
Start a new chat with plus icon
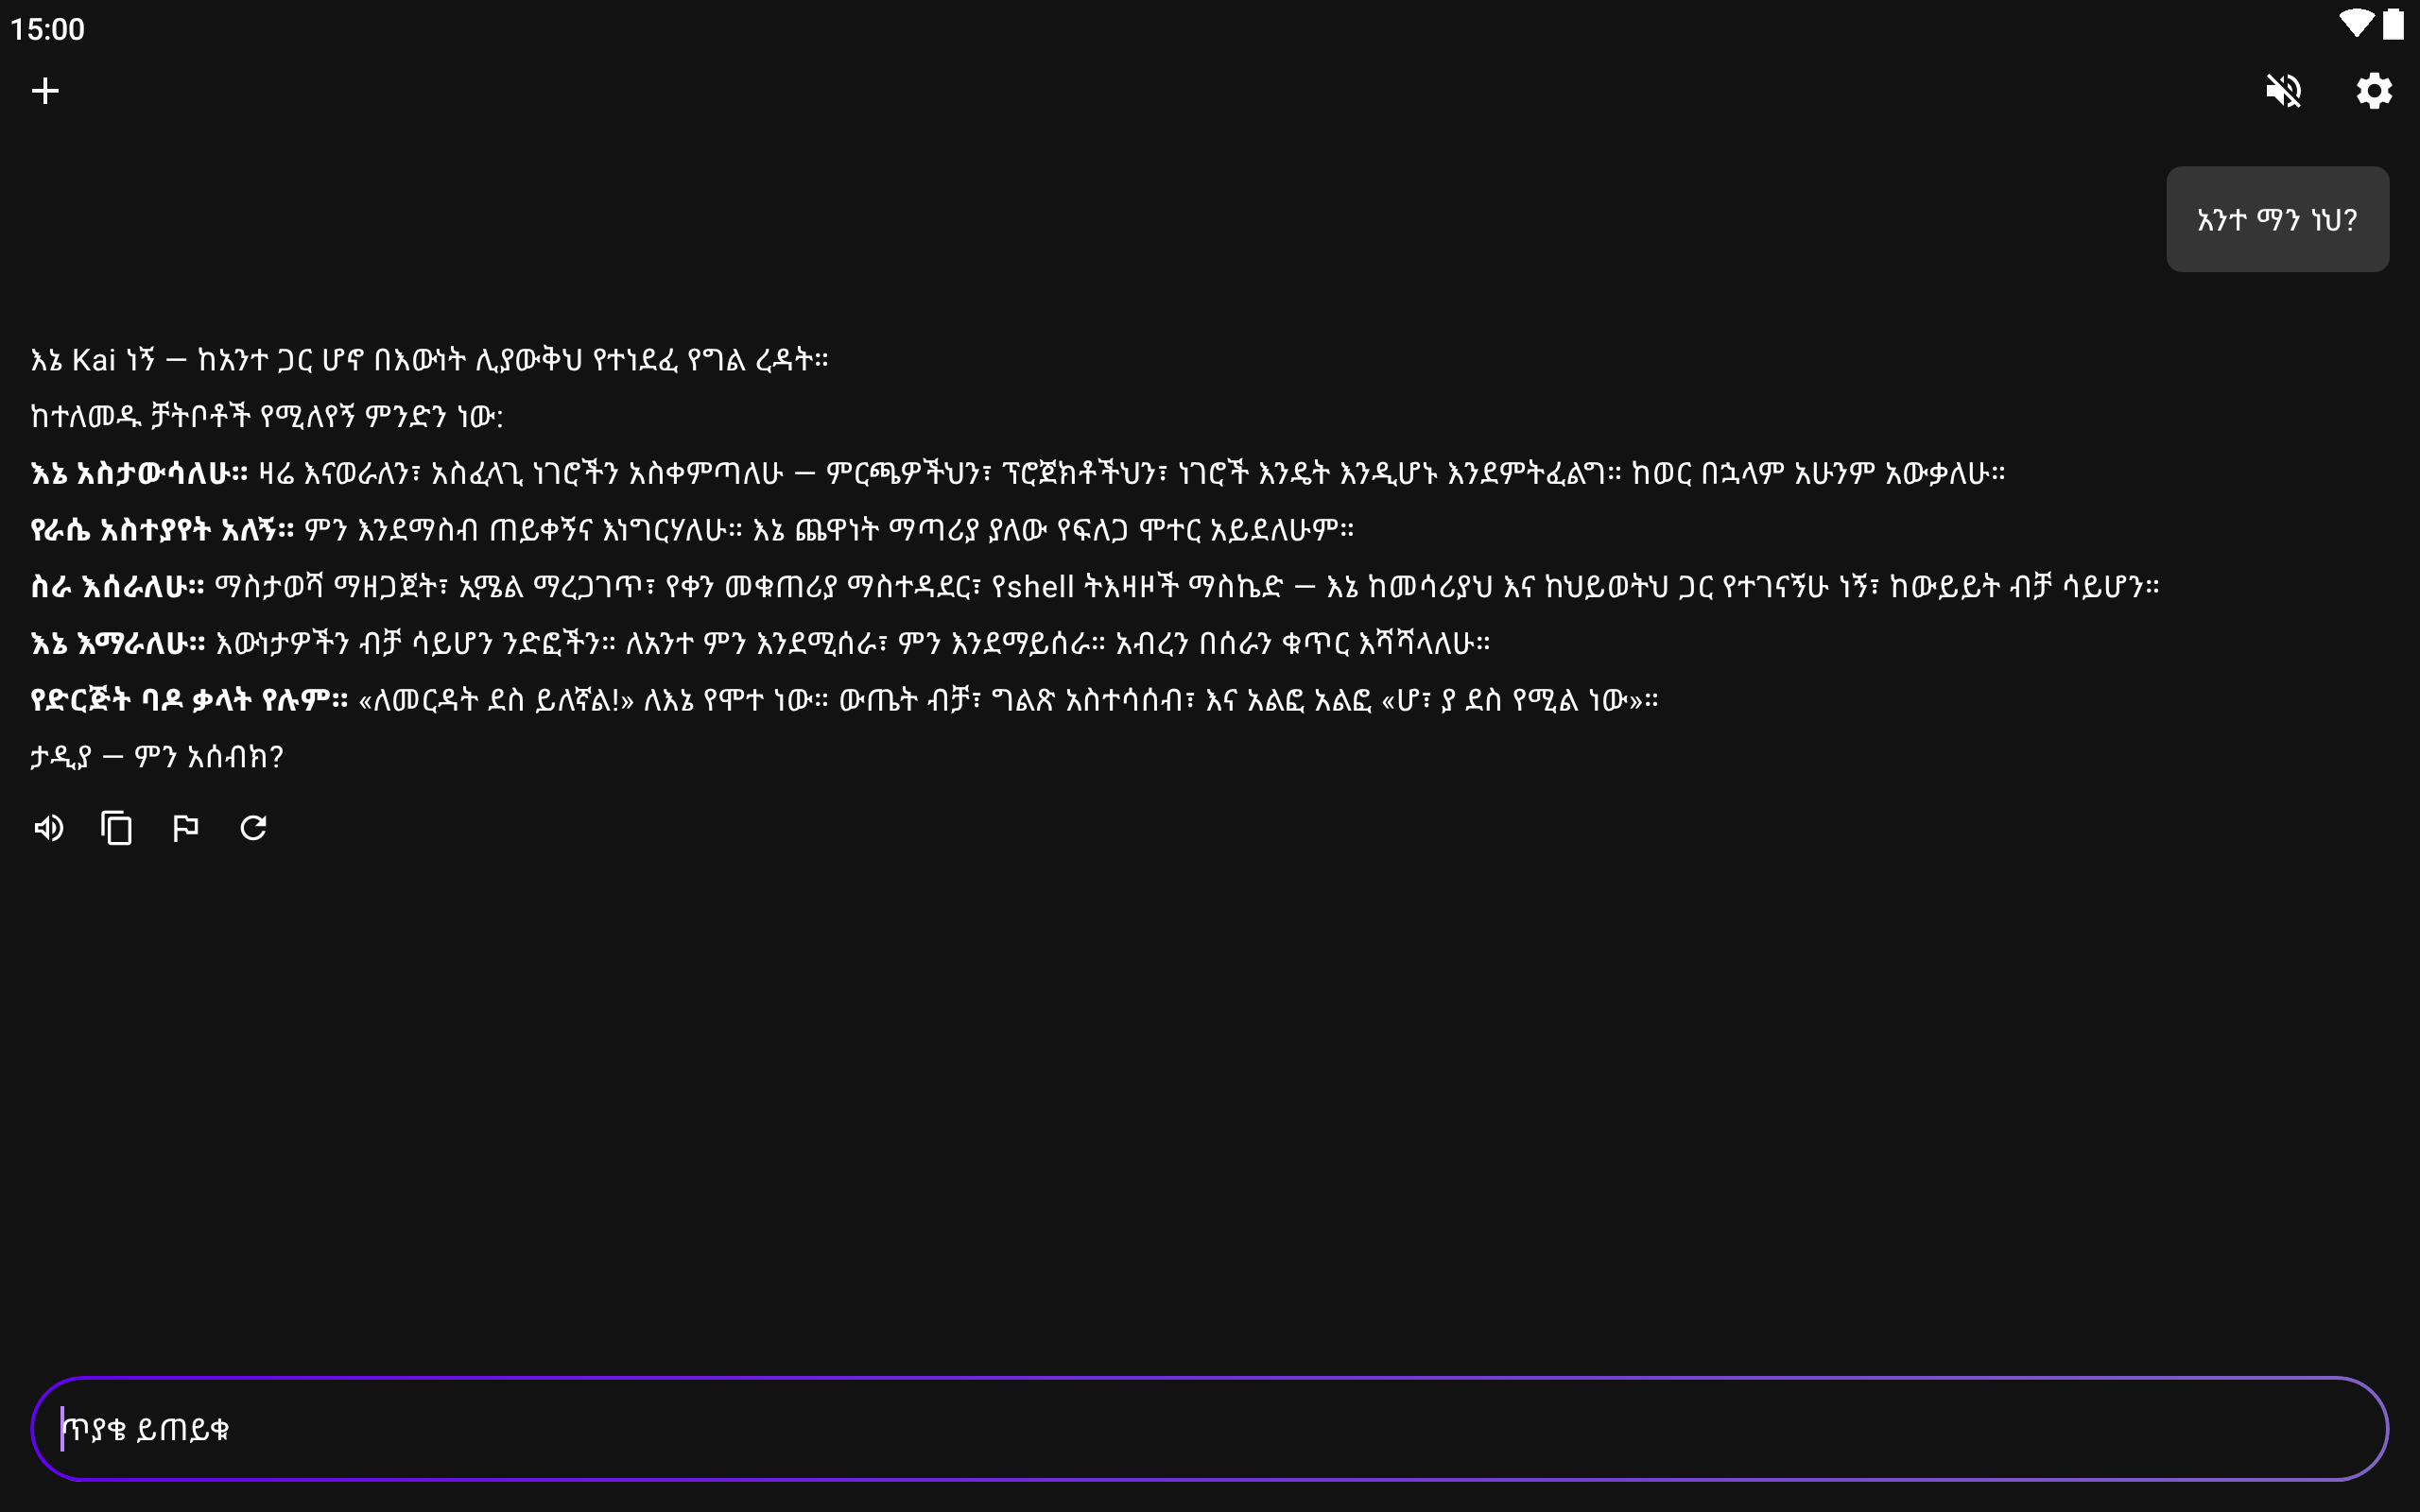tap(45, 91)
